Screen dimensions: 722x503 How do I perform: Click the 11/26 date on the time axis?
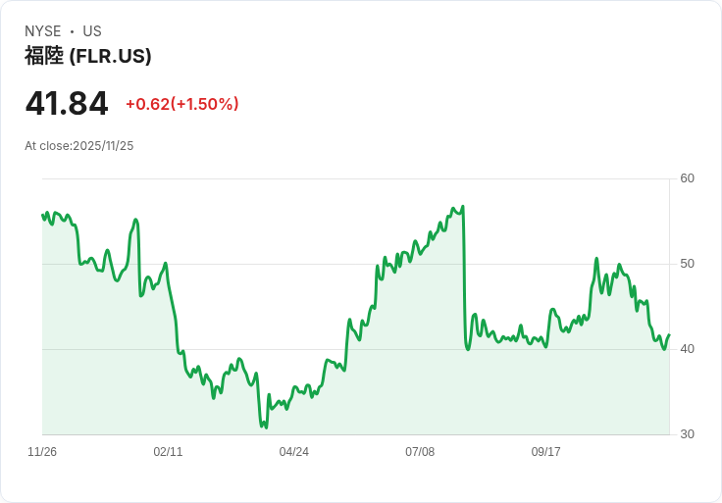(x=42, y=452)
